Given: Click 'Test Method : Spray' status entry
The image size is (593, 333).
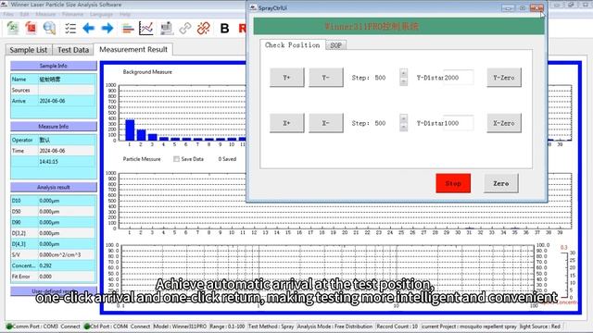Looking at the screenshot, I should [271, 327].
